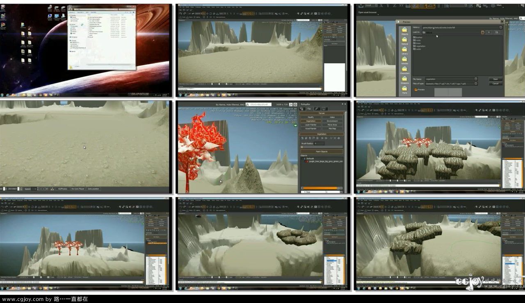Click the Move Area button

point(332,125)
